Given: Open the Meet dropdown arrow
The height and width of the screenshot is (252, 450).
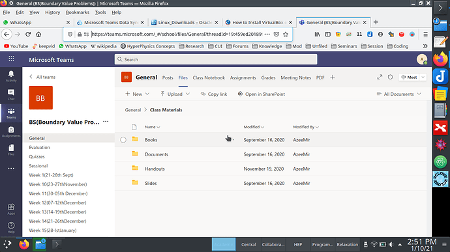Looking at the screenshot, I should tap(423, 77).
